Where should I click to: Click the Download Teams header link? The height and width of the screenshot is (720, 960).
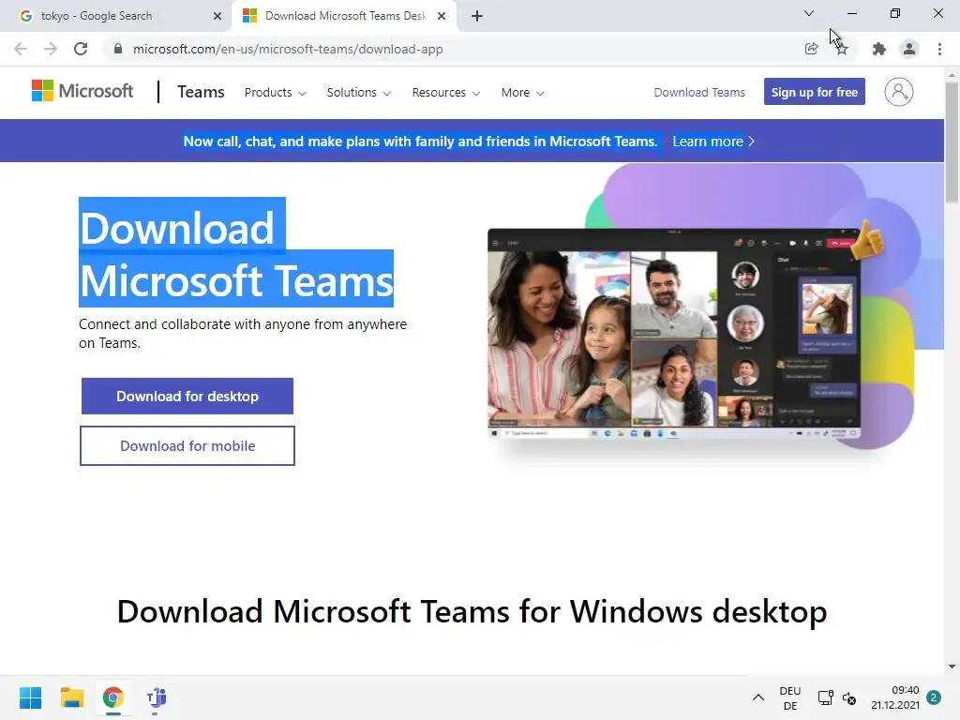(699, 93)
